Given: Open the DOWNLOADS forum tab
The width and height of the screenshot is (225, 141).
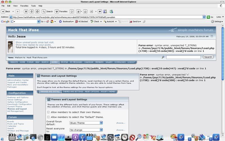Looking at the screenshot, I should 120,62.
